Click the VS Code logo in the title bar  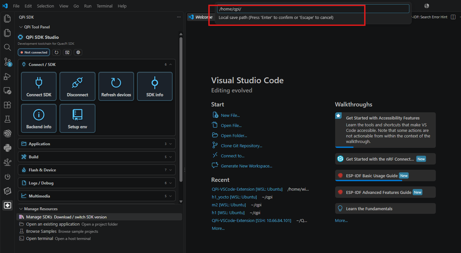click(x=5, y=6)
